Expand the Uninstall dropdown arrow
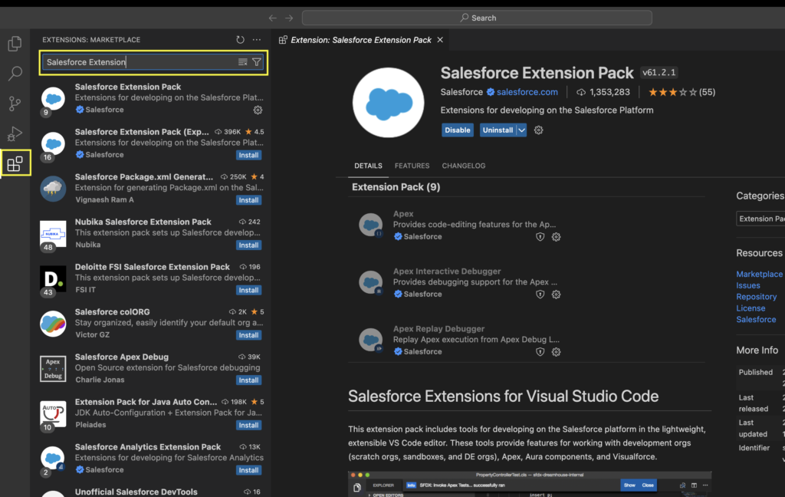 [521, 130]
